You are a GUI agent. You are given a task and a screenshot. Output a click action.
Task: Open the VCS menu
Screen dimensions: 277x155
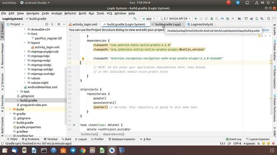click(110, 13)
